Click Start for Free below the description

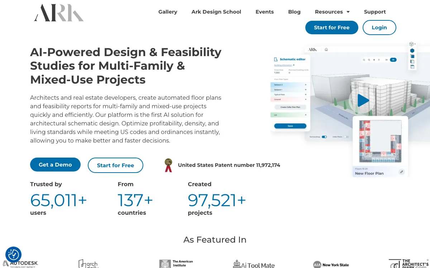pyautogui.click(x=115, y=165)
